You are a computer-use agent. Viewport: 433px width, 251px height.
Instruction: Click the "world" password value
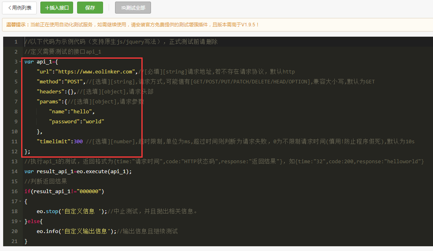(x=93, y=121)
